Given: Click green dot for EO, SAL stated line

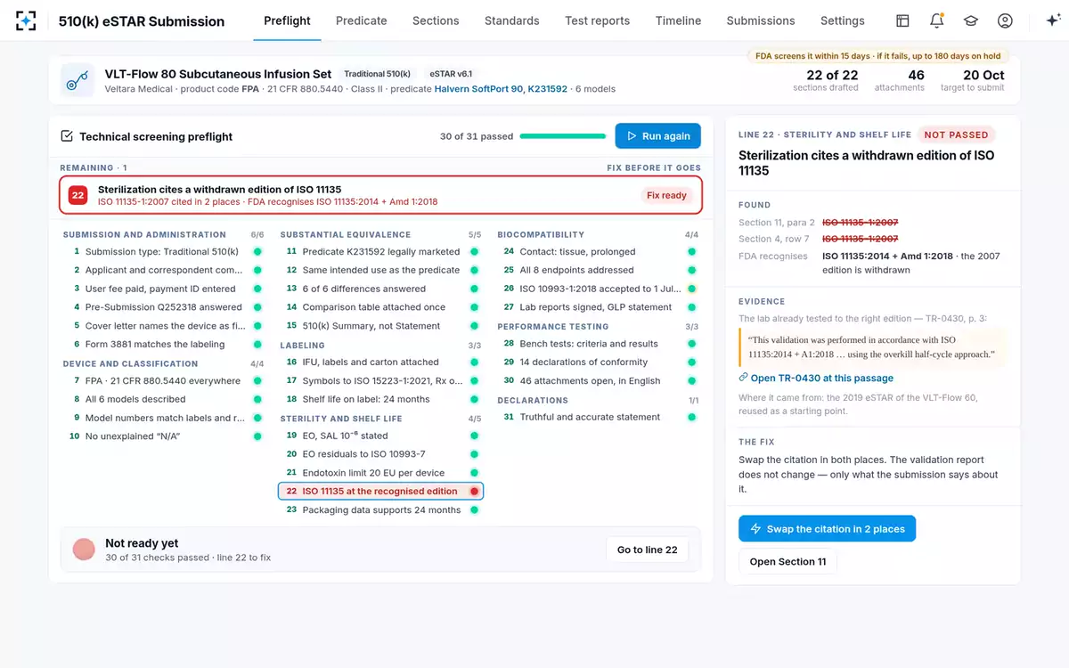Looking at the screenshot, I should point(474,436).
